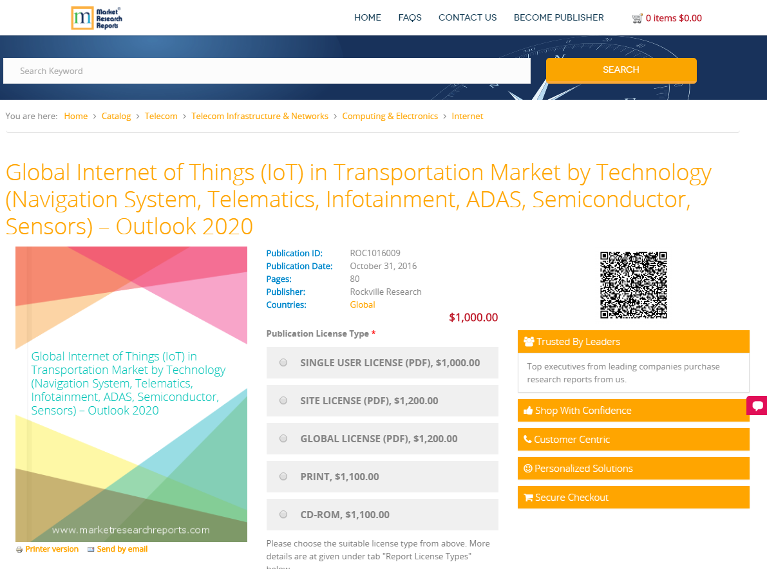This screenshot has width=767, height=569.
Task: Open Computing & Electronics breadcrumb
Action: coord(390,117)
